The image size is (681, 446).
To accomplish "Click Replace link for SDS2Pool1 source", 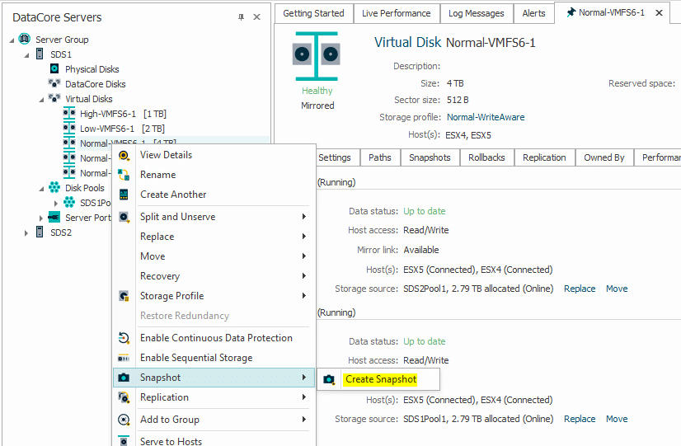I will coord(580,289).
